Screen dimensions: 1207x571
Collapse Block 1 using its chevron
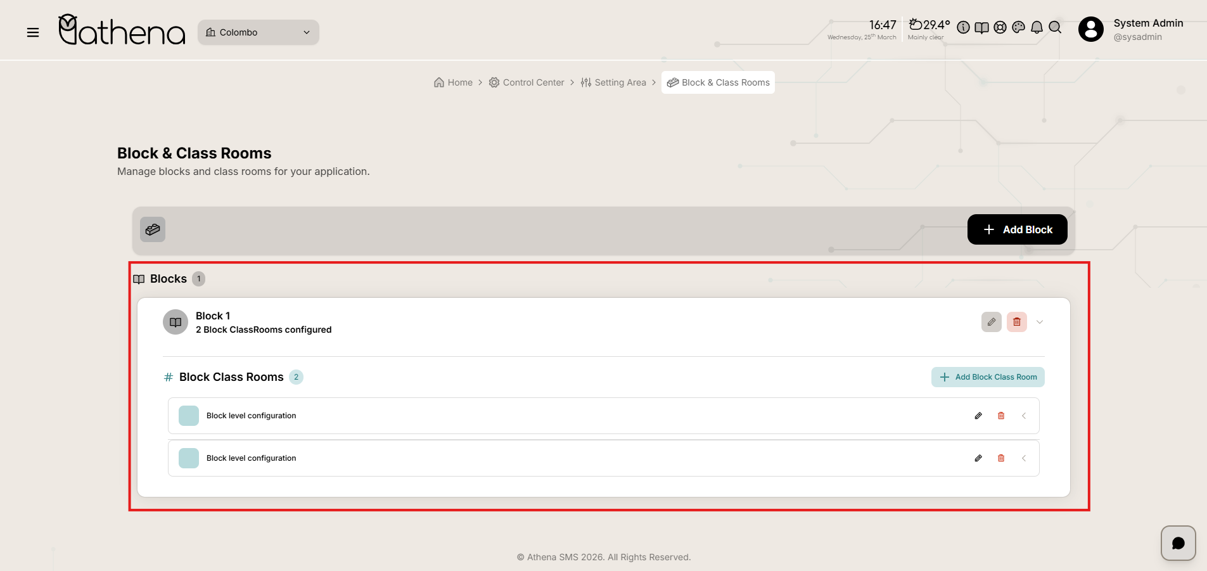coord(1040,322)
